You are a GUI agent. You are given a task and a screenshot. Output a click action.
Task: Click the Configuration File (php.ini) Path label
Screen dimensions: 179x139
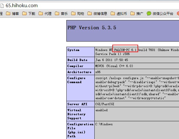pyautogui.click(x=80, y=130)
